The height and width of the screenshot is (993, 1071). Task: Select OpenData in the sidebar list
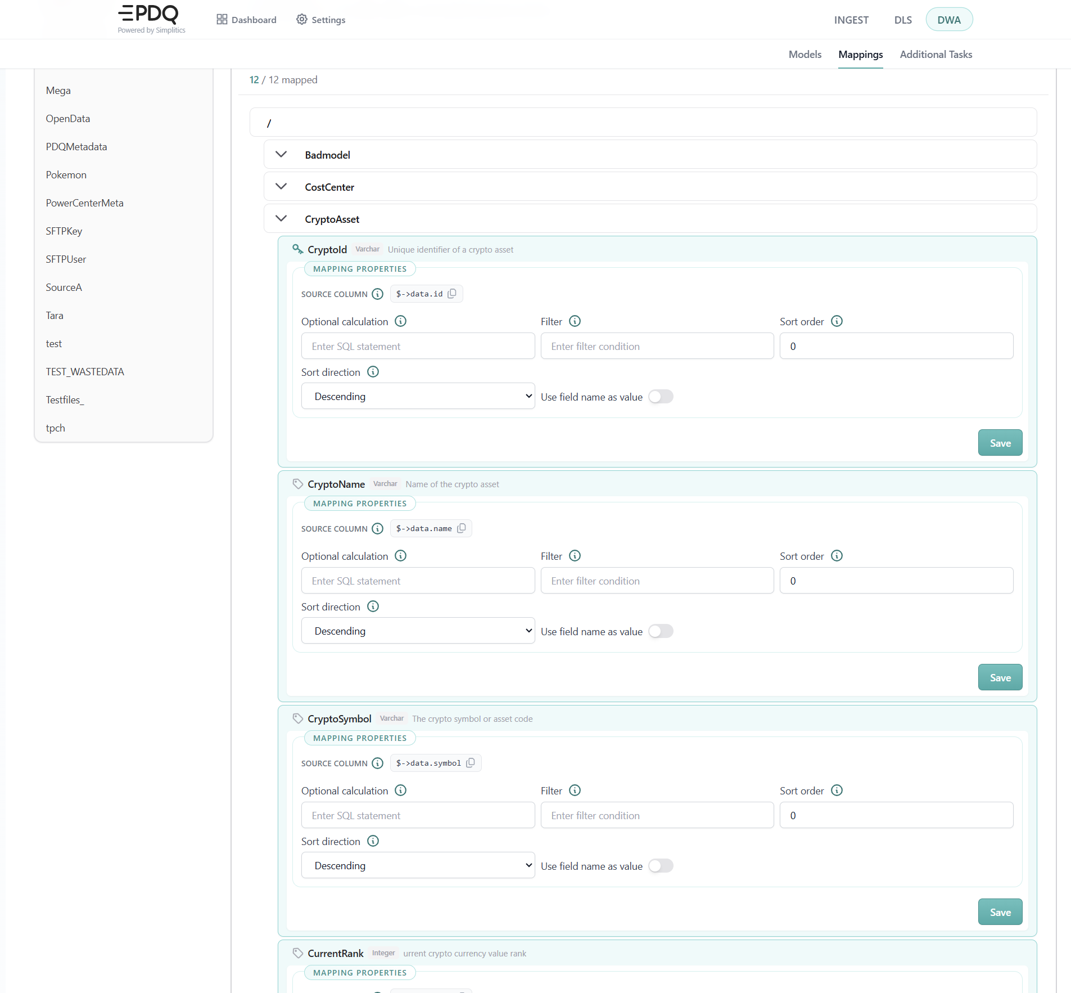click(x=68, y=119)
